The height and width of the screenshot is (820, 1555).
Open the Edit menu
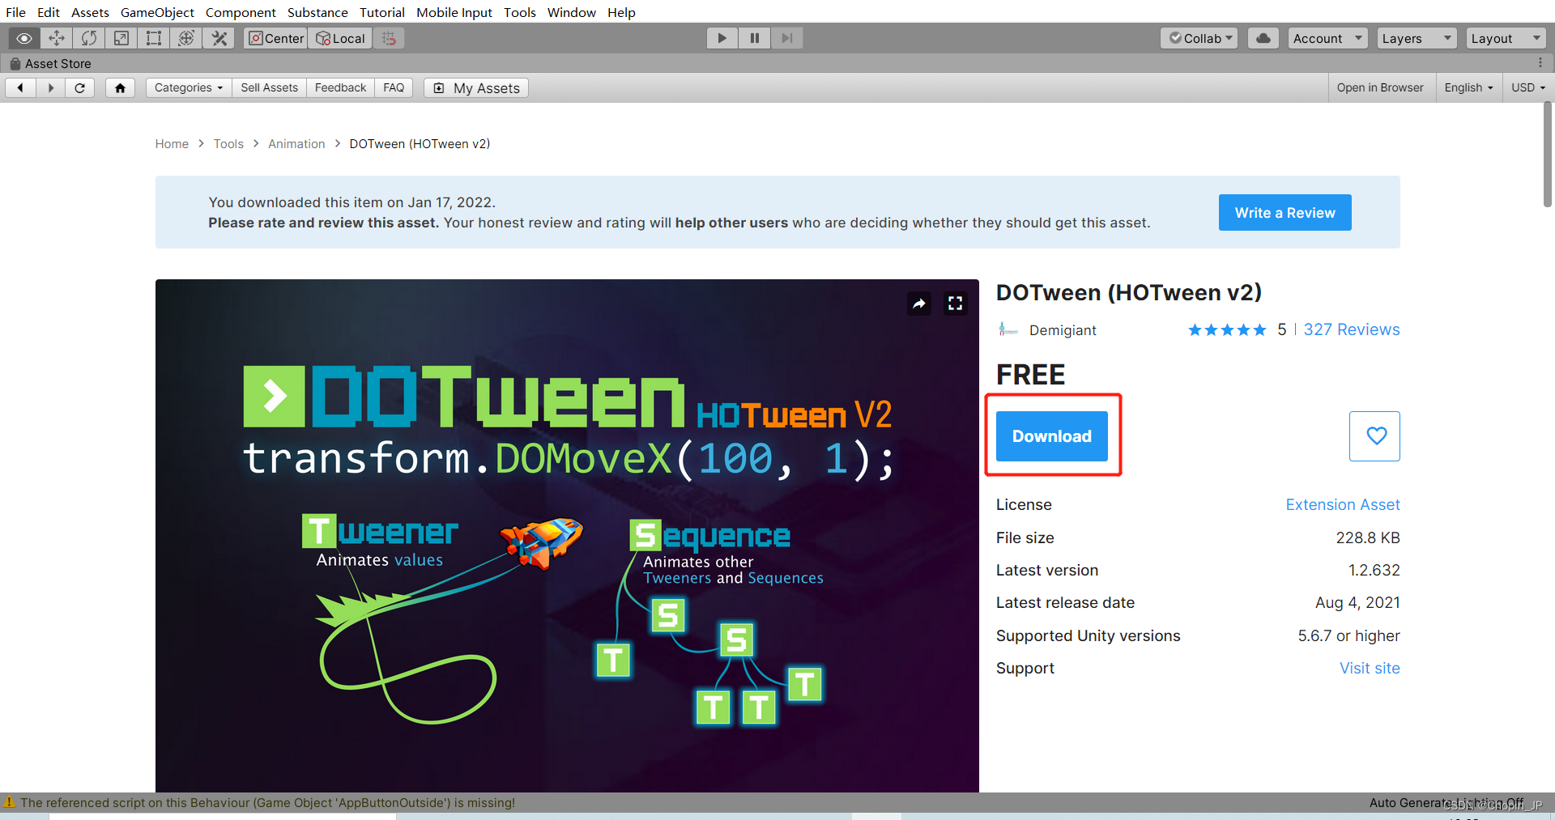click(x=49, y=12)
